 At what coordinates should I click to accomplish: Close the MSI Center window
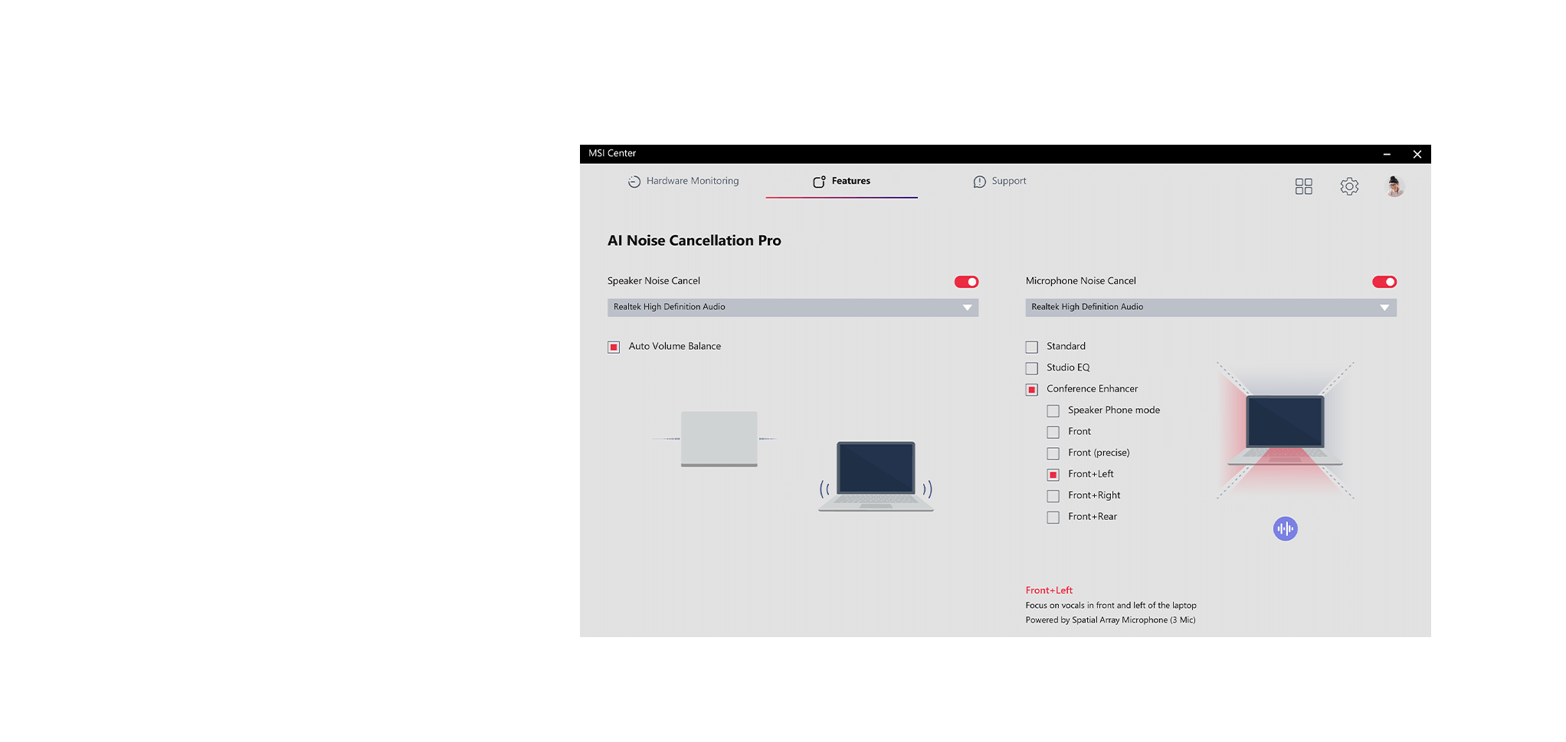(x=1417, y=154)
